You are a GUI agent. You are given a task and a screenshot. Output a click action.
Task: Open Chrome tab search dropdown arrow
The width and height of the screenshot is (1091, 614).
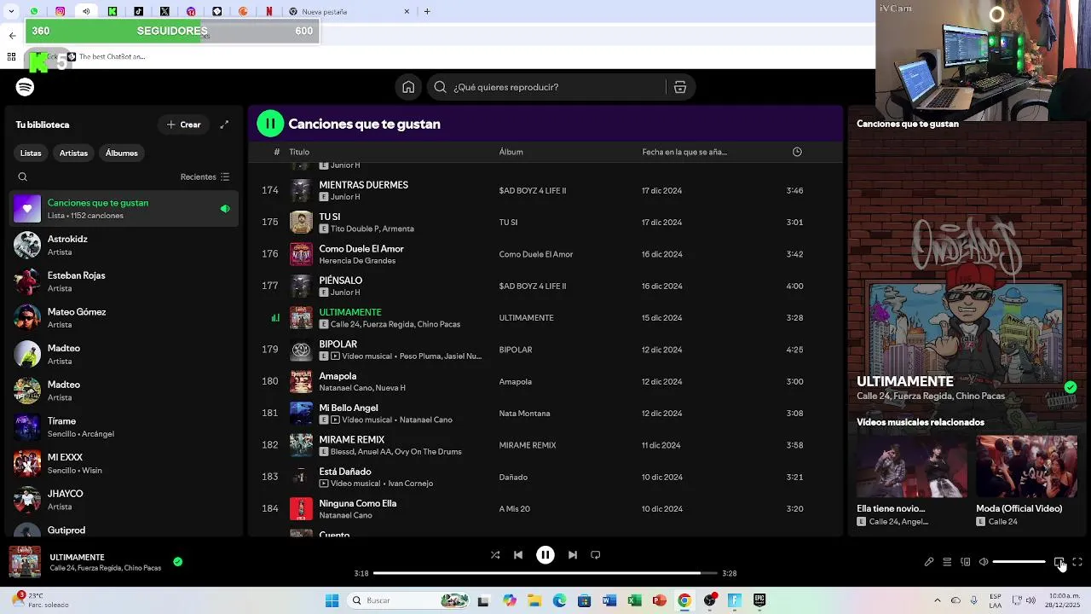point(11,12)
